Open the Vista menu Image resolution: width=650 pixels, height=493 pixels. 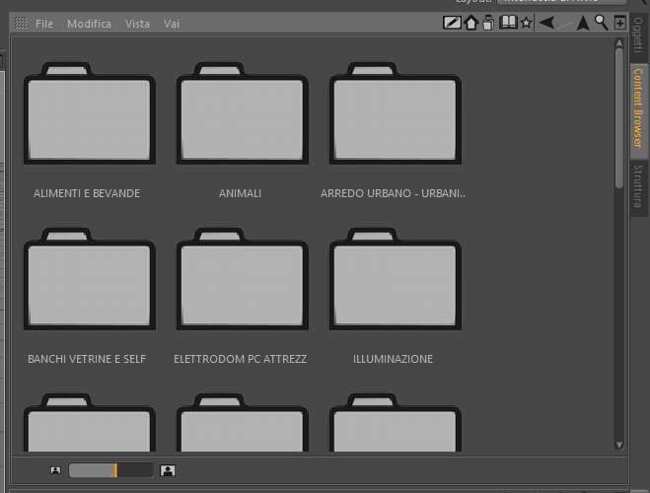click(137, 24)
